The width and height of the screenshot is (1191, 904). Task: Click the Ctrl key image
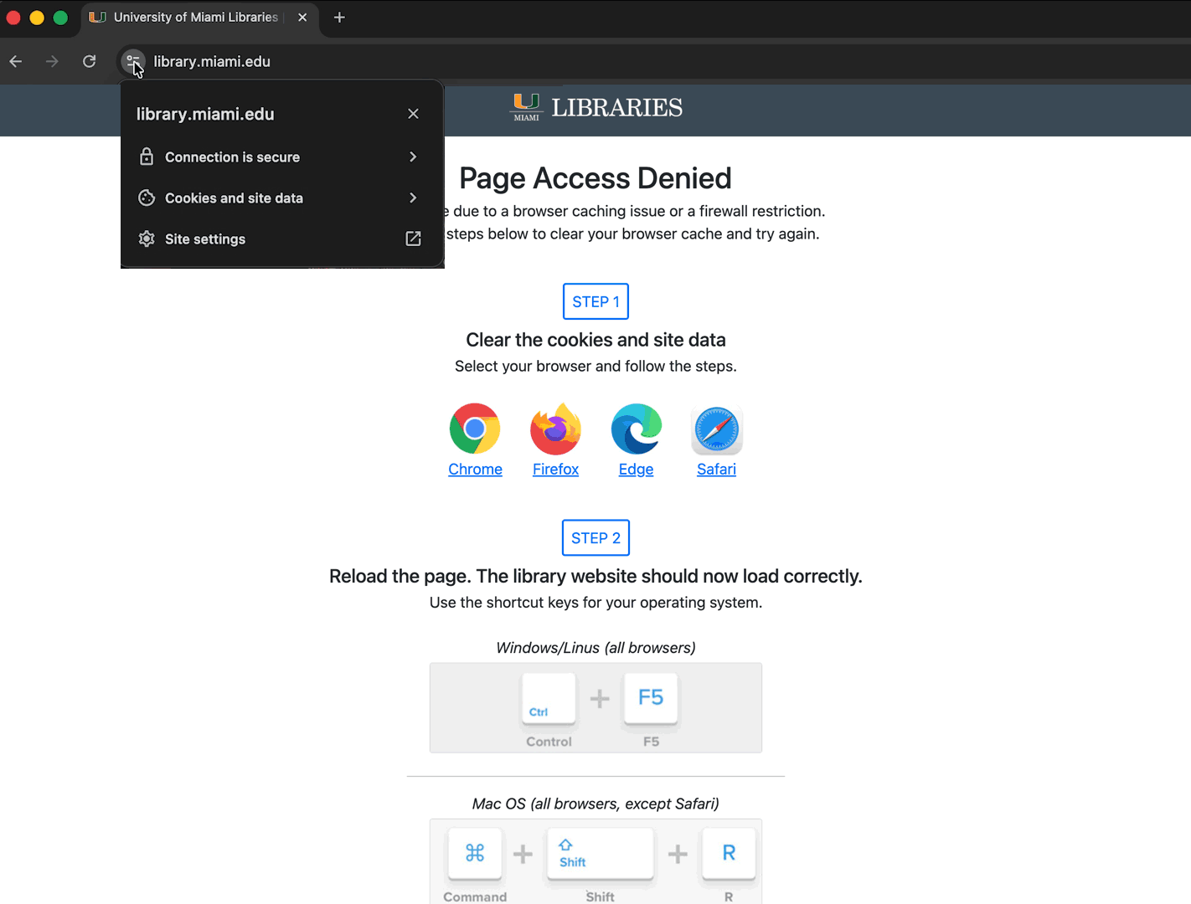pos(549,699)
